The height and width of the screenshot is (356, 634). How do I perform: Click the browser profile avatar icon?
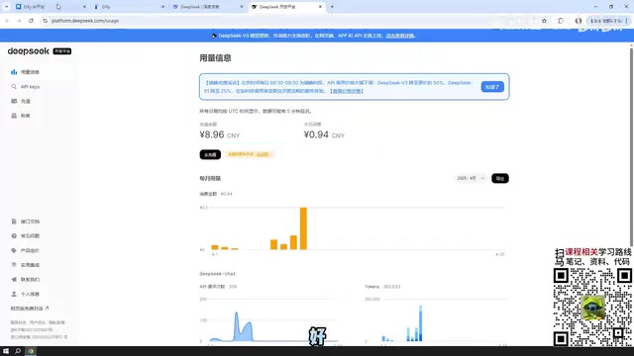(579, 21)
